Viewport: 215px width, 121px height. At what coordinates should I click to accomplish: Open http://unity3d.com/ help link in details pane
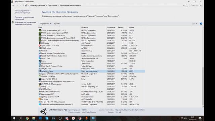point(89,112)
